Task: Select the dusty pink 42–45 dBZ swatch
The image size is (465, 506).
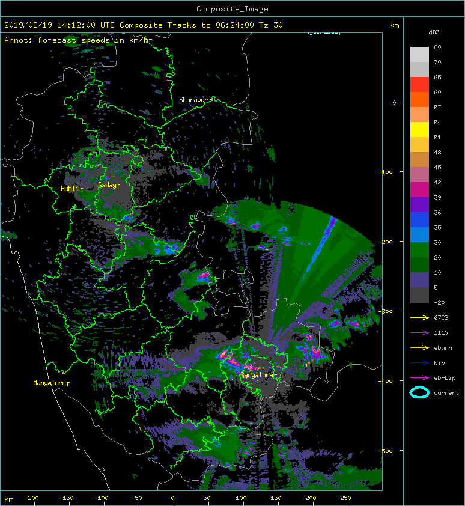Action: (x=419, y=175)
